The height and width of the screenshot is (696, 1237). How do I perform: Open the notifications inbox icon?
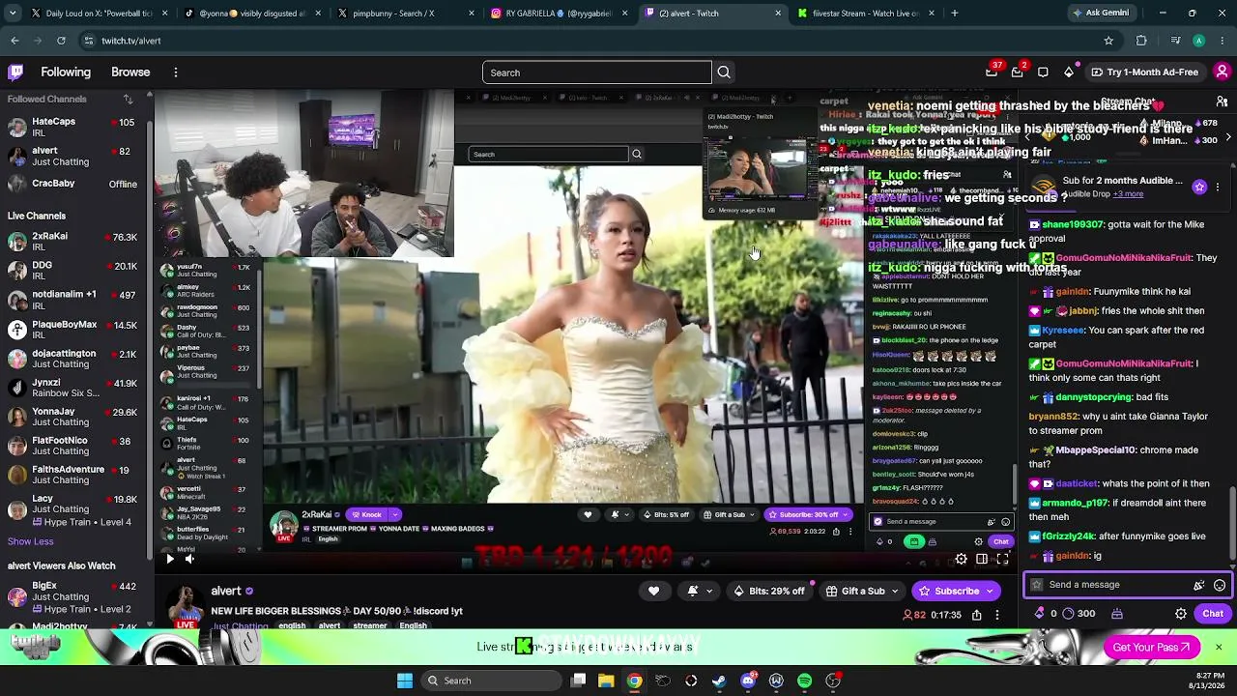pos(1018,72)
